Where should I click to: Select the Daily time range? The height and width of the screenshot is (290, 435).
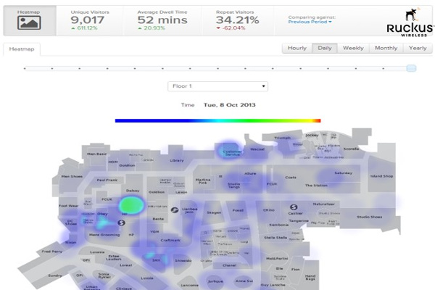click(x=323, y=48)
